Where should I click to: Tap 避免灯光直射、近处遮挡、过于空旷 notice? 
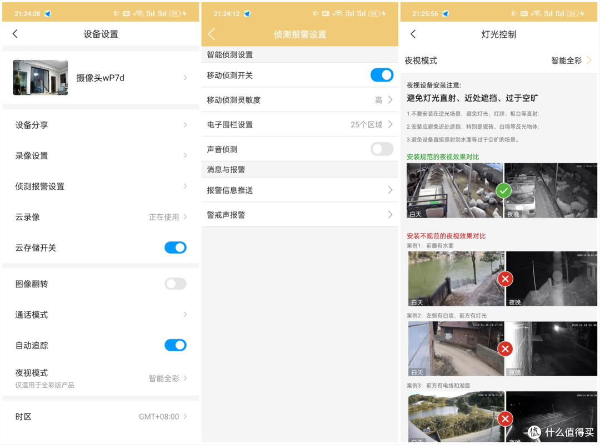tap(472, 98)
